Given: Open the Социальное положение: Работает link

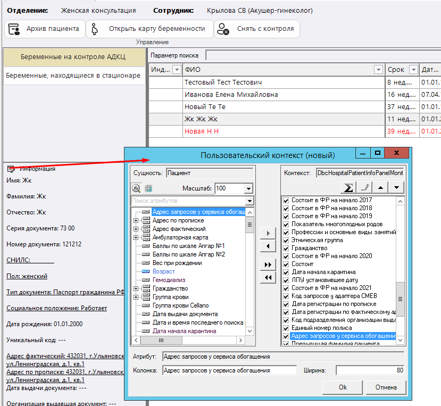Looking at the screenshot, I should [56, 308].
